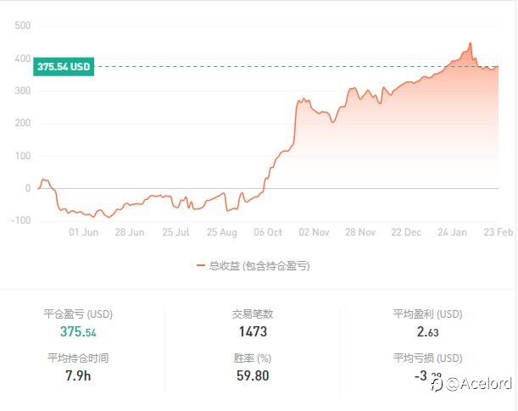Click the 平仓盈亏 value 375.54

tap(78, 332)
